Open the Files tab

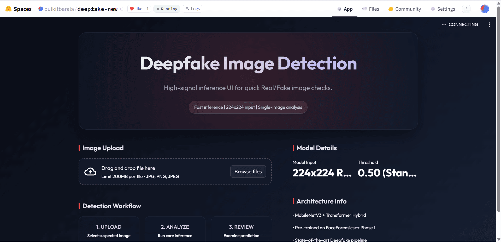(x=370, y=9)
